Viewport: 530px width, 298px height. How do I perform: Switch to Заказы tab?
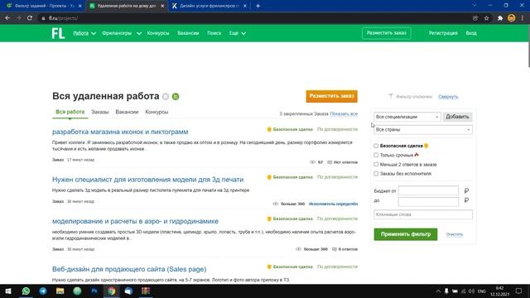click(x=100, y=112)
